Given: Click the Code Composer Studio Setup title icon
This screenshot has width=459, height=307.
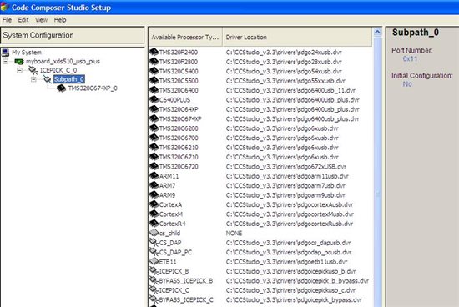Looking at the screenshot, I should coord(5,7).
